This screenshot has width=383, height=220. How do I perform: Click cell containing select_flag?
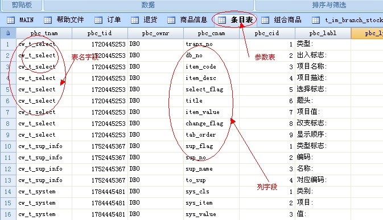(212, 90)
